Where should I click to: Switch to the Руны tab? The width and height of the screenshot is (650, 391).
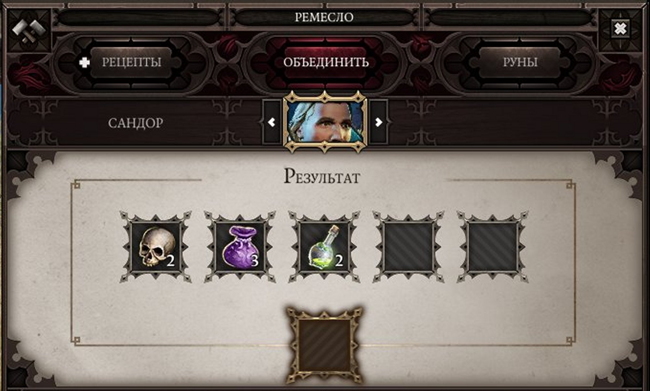520,62
